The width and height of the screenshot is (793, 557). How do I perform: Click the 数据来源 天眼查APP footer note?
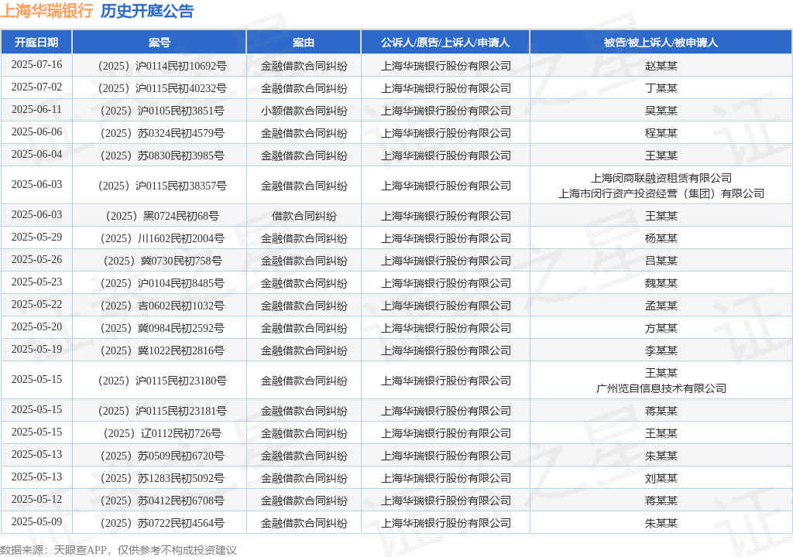pos(118,550)
